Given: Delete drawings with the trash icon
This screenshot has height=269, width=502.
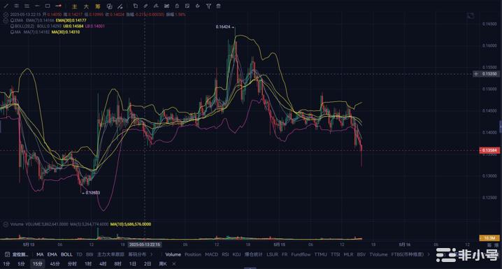Looking at the screenshot, I should point(218,6).
